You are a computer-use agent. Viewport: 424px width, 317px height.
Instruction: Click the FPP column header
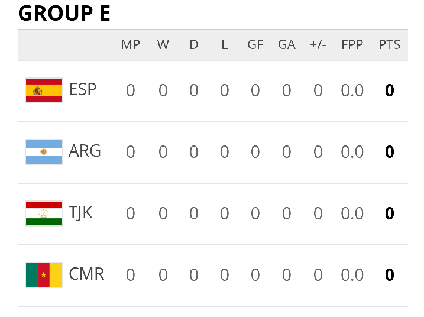coord(352,44)
